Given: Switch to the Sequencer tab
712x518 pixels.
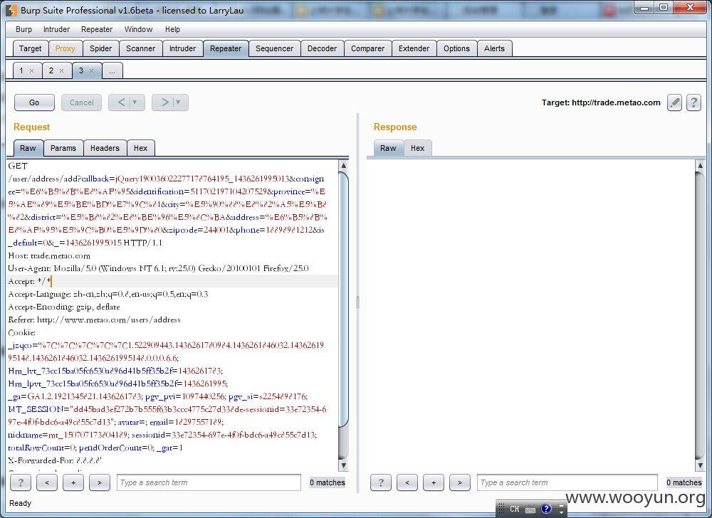Looking at the screenshot, I should [274, 48].
